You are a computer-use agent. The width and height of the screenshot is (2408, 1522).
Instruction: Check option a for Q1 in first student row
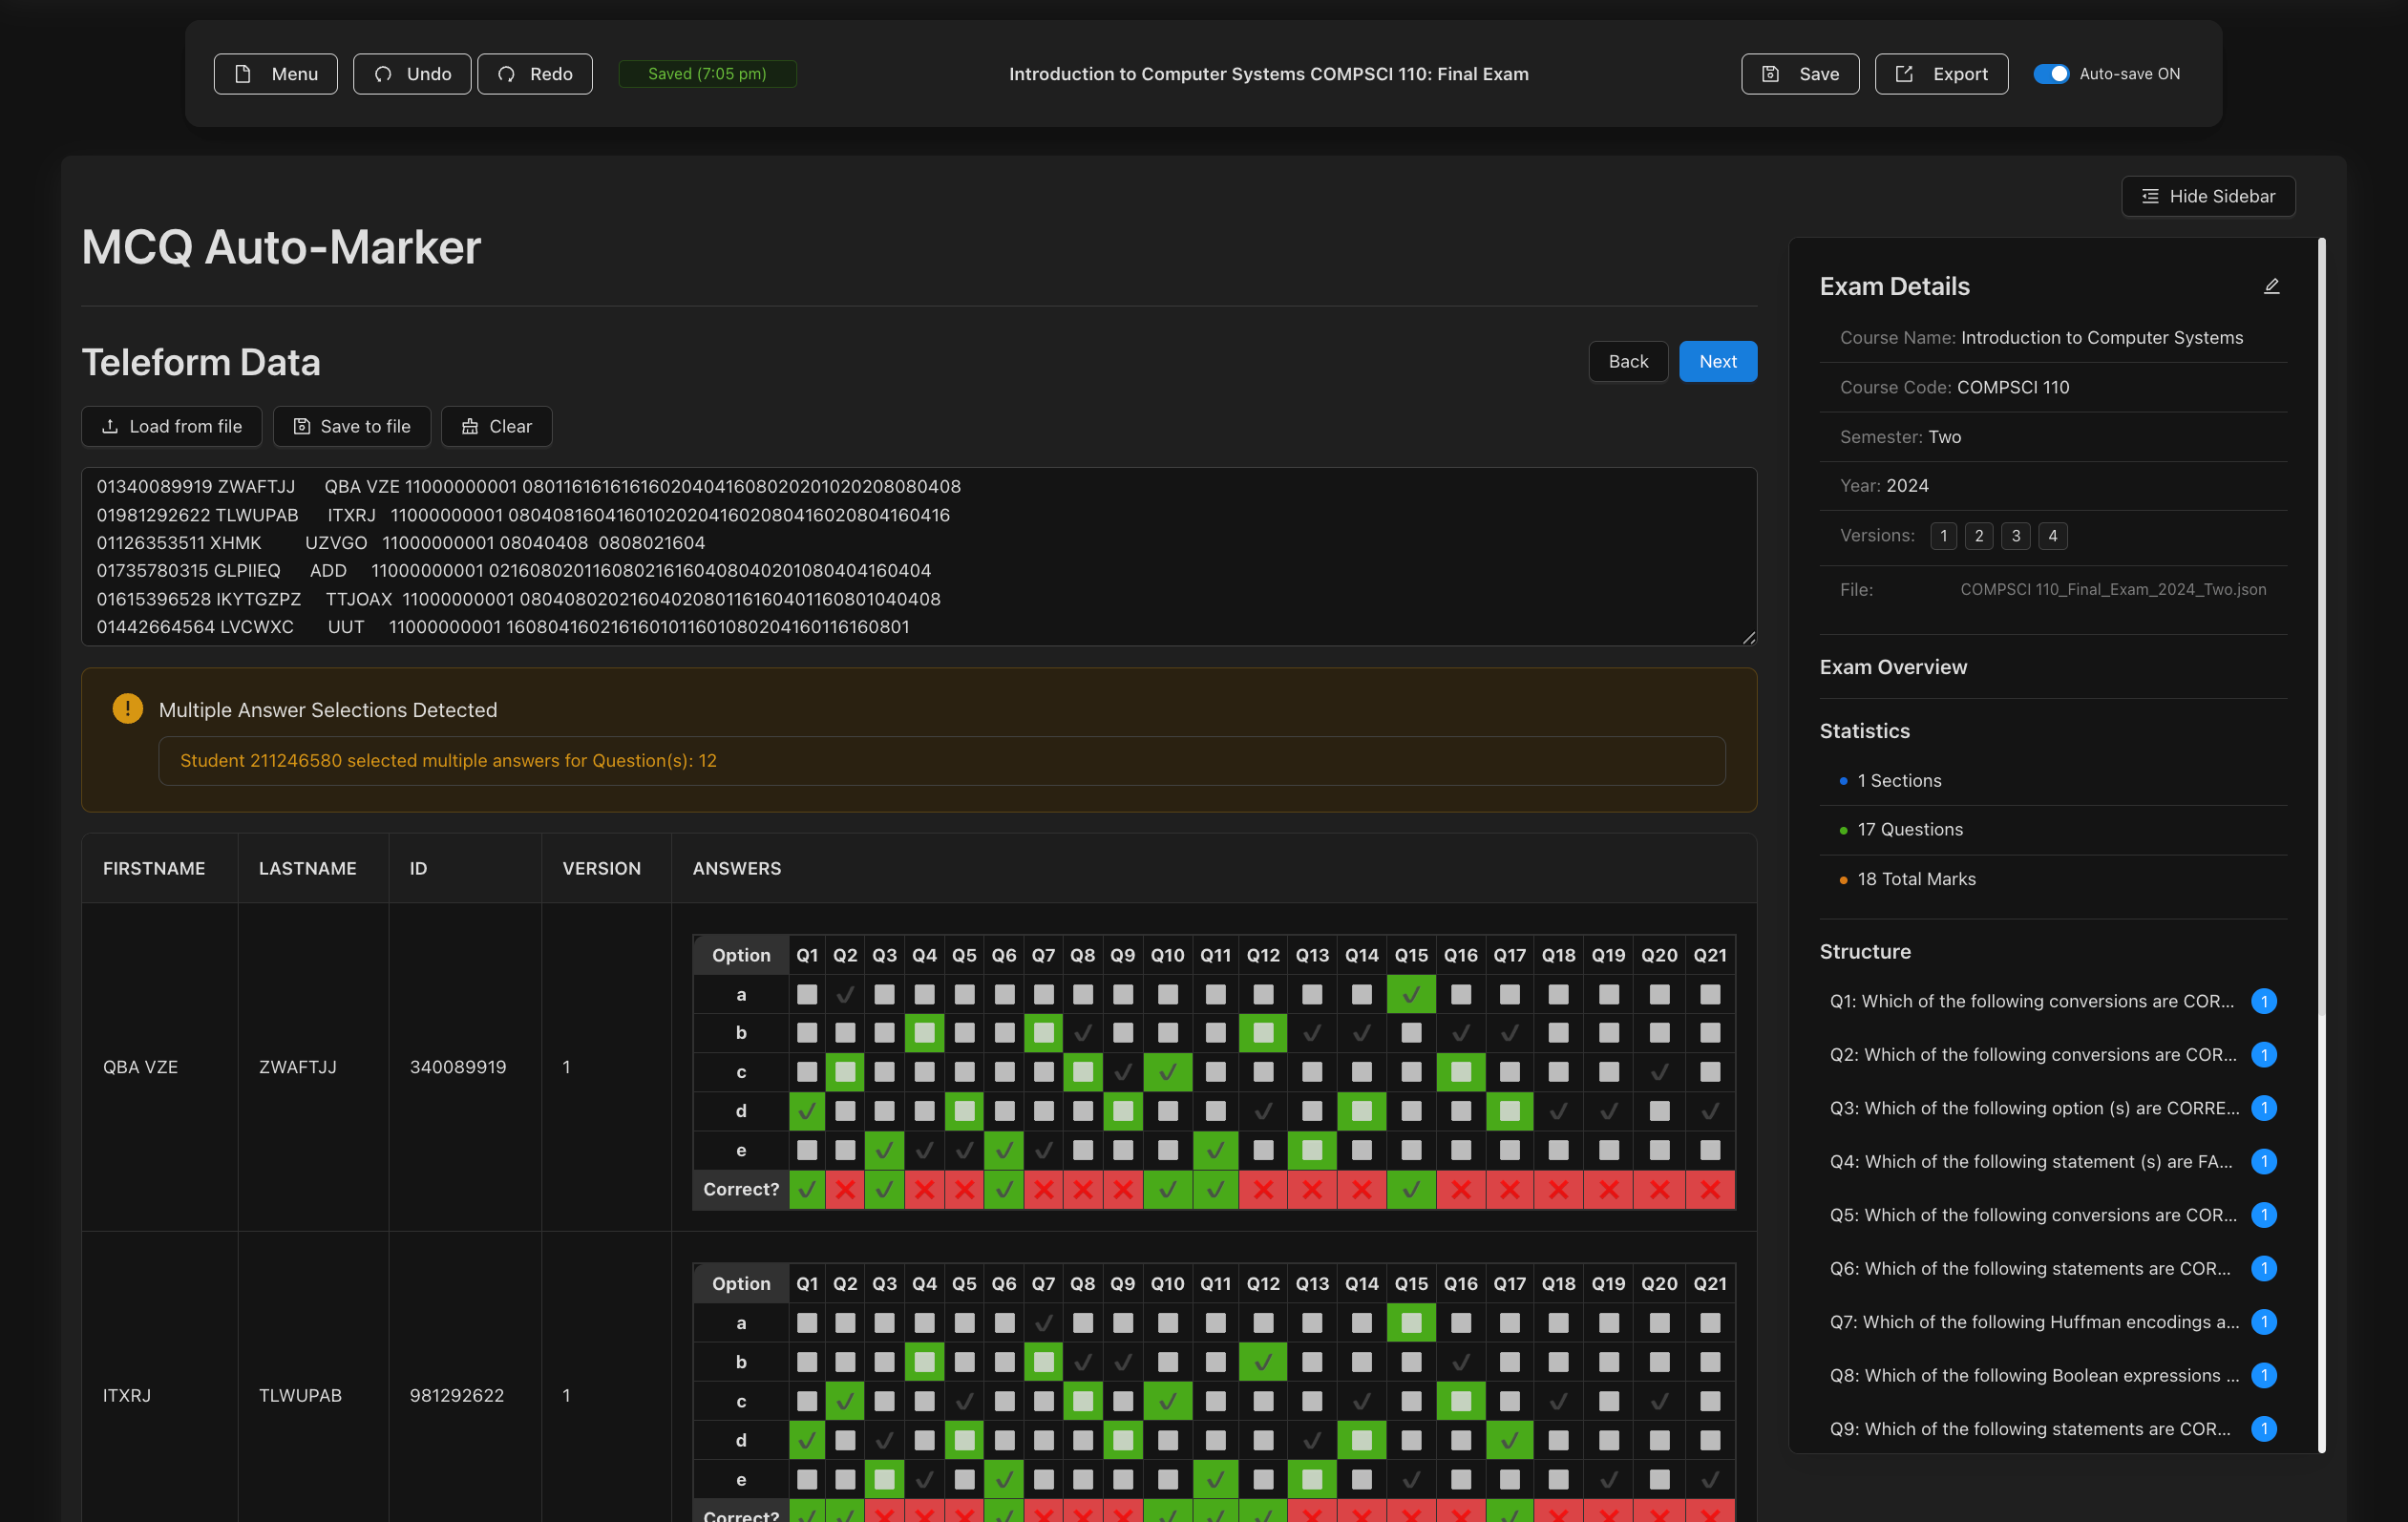pos(807,994)
